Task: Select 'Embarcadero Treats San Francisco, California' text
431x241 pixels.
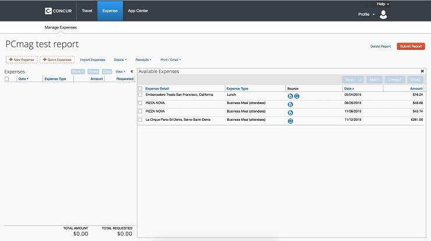Action: point(179,95)
